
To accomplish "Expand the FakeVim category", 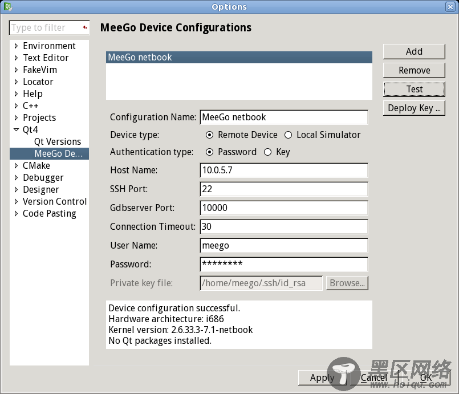I will 16,70.
